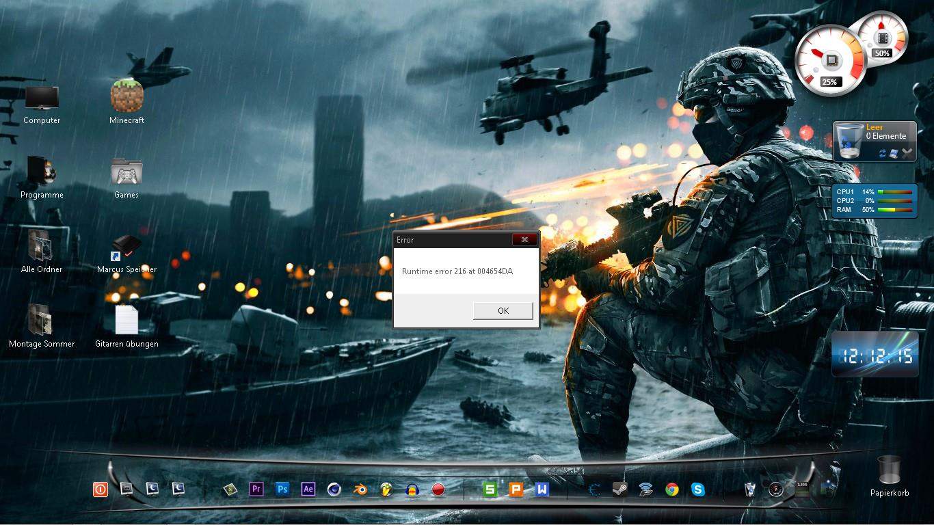Launch Adobe After Effects from the dock
This screenshot has width=934, height=525.
[x=308, y=489]
